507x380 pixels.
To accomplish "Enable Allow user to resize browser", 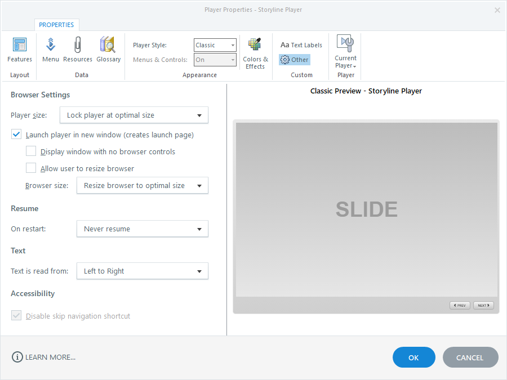I will coord(31,168).
